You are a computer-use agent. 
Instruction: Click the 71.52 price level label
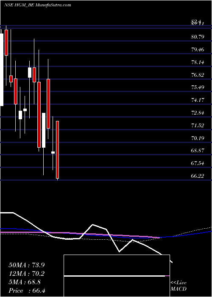(198, 125)
